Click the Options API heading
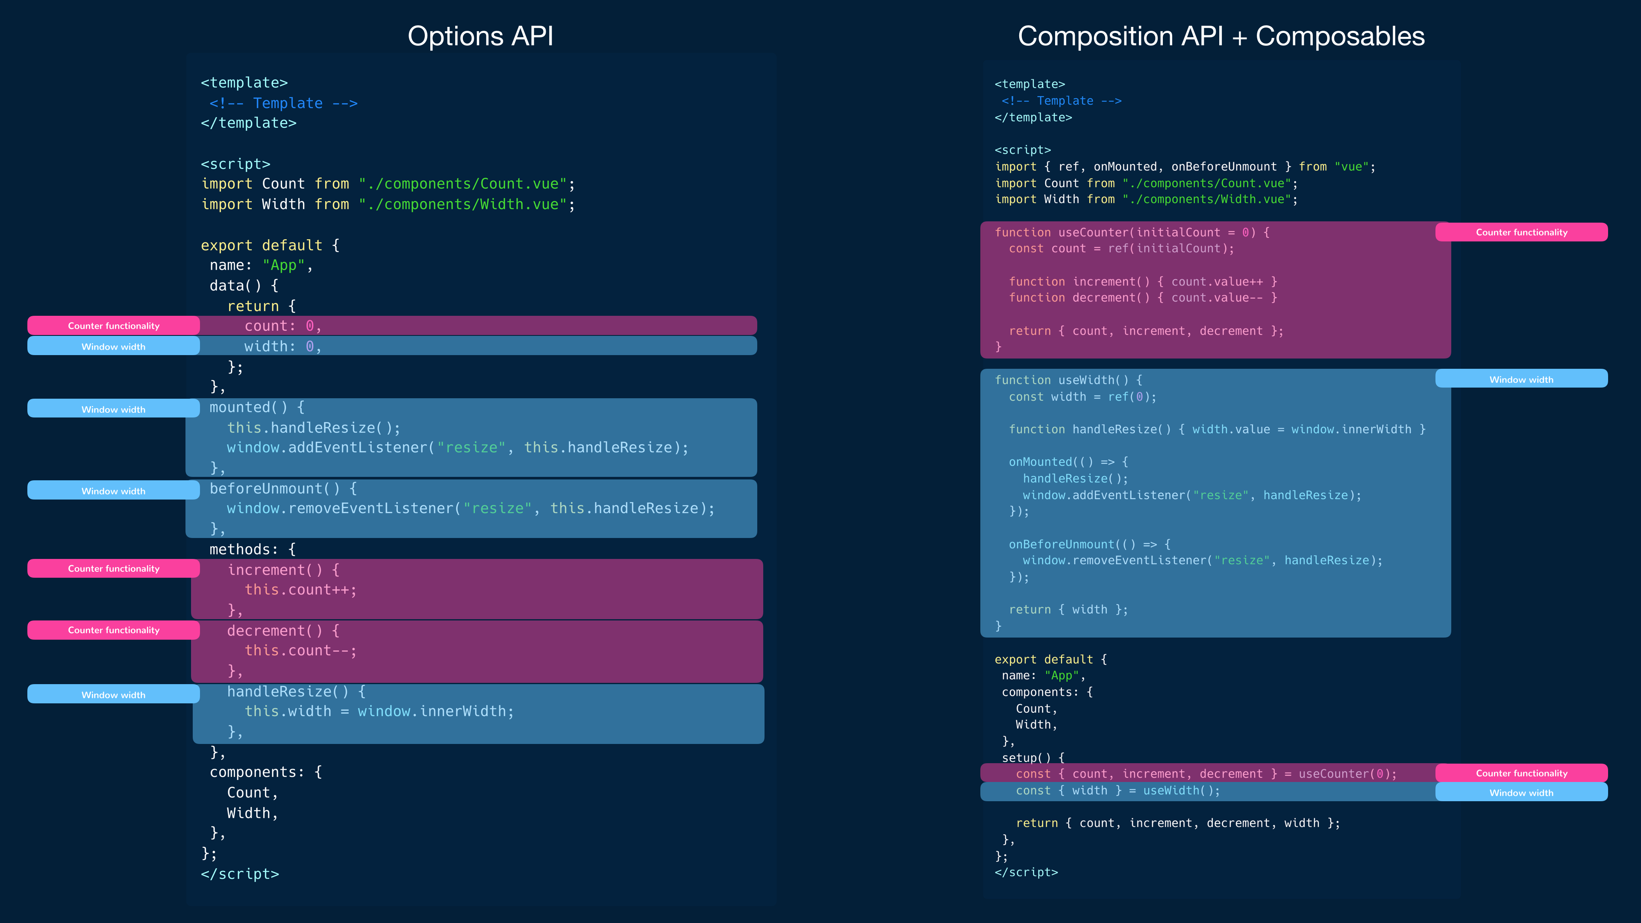This screenshot has height=923, width=1641. (480, 36)
